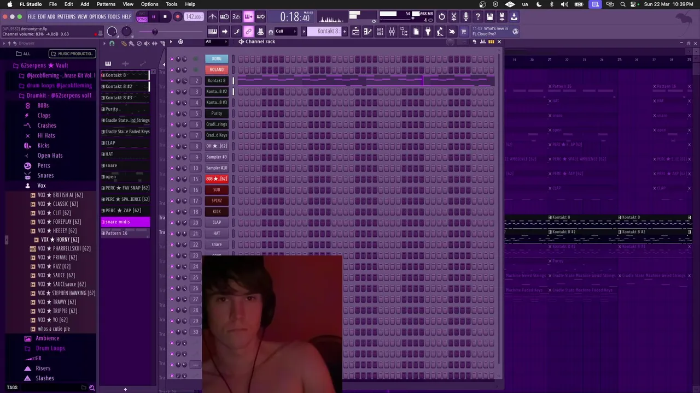This screenshot has height=393, width=700.
Task: Mute the ROLAND channel
Action: tap(172, 69)
